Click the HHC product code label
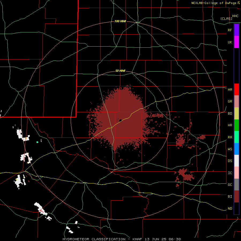 235,16
